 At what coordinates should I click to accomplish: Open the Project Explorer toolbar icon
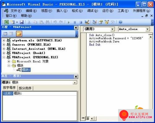pos(95,22)
